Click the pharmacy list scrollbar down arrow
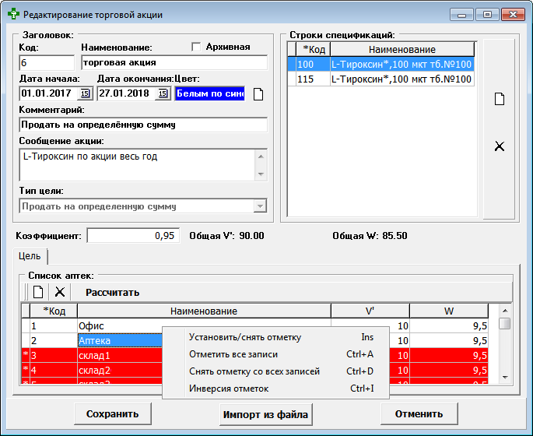The width and height of the screenshot is (533, 436). click(504, 377)
